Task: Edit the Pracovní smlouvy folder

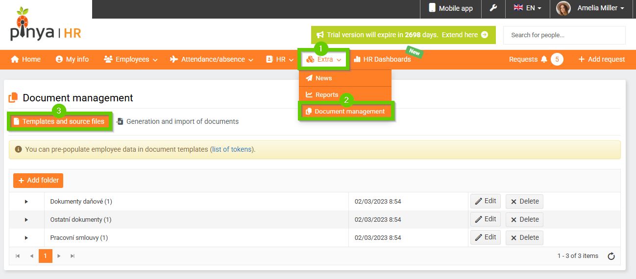Action: [x=486, y=237]
